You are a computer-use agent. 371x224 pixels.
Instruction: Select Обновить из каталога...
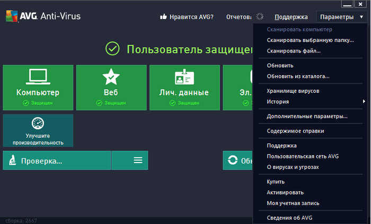point(298,76)
